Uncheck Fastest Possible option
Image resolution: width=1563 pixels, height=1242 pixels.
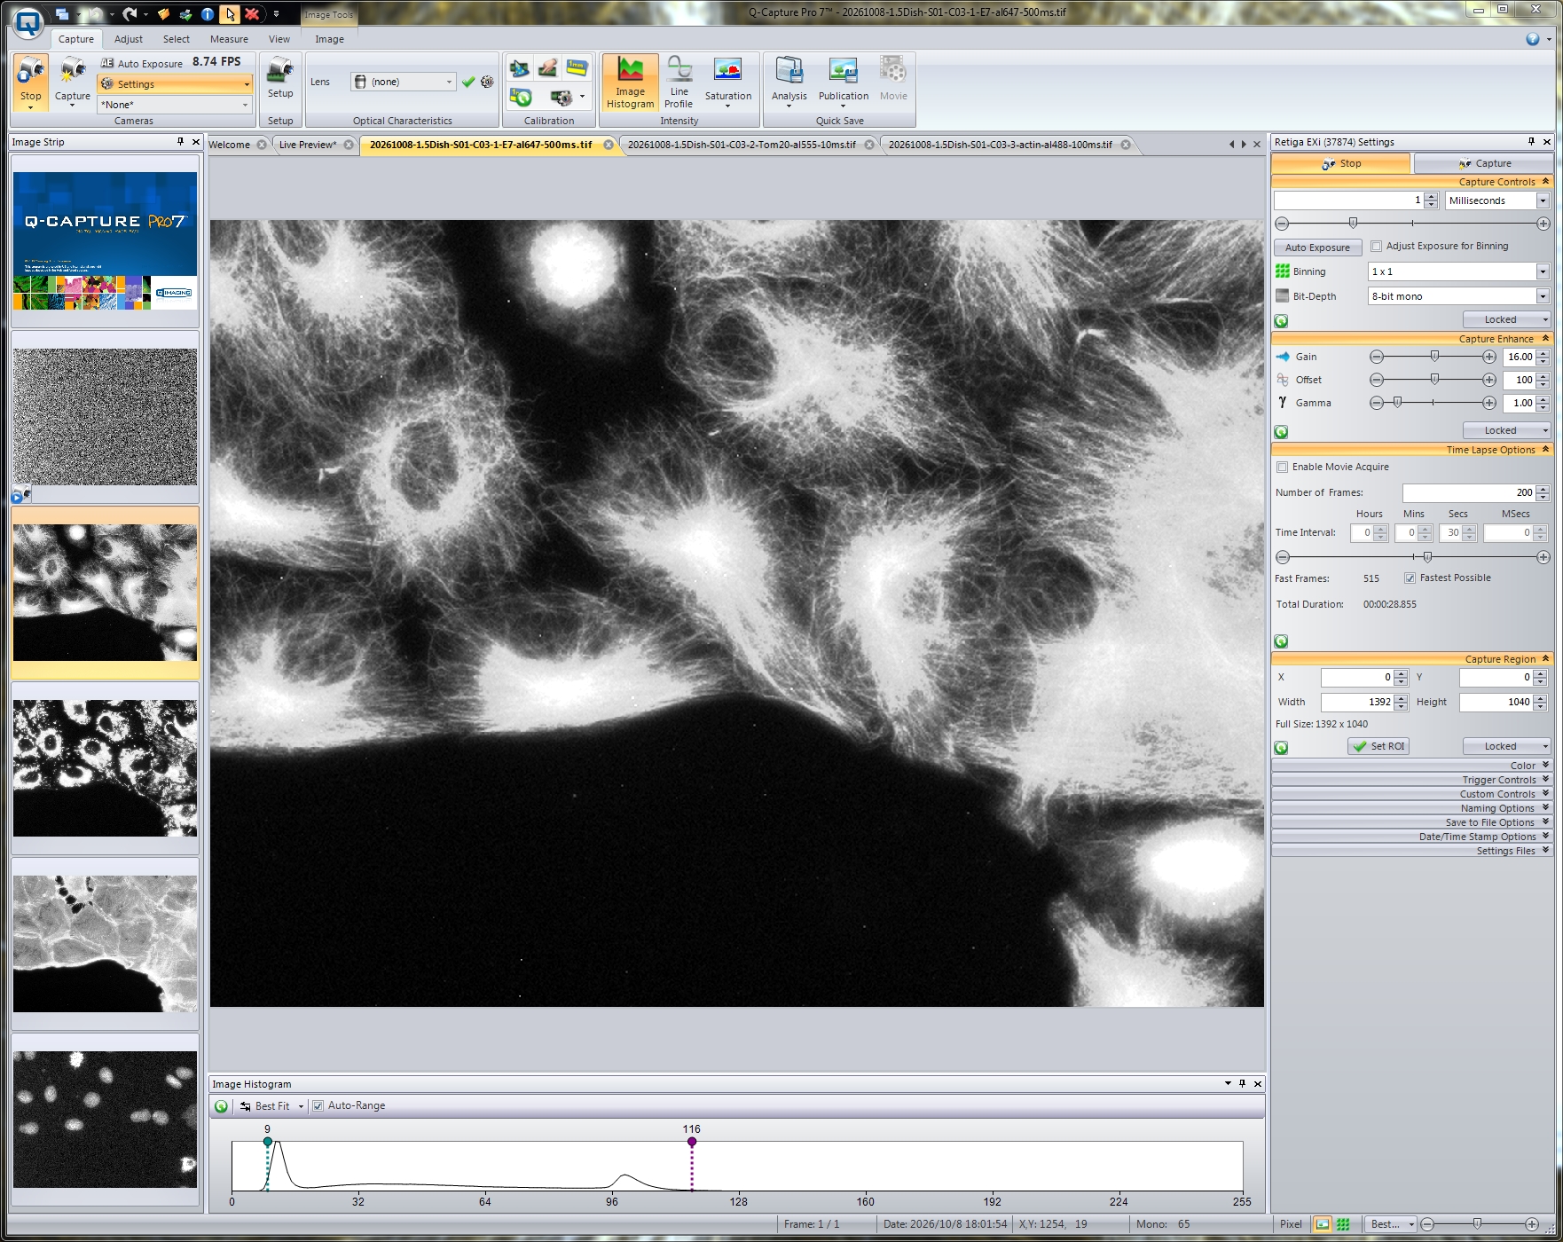pyautogui.click(x=1410, y=578)
